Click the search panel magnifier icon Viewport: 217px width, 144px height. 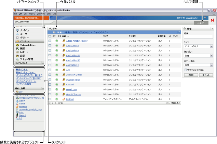coord(185,29)
